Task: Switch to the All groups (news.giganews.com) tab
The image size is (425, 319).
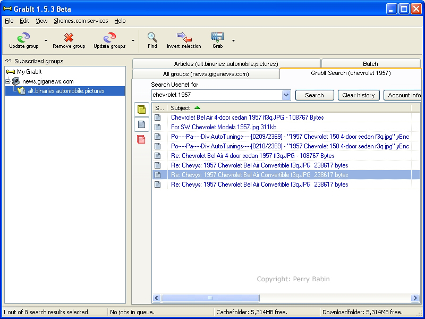Action: point(206,74)
